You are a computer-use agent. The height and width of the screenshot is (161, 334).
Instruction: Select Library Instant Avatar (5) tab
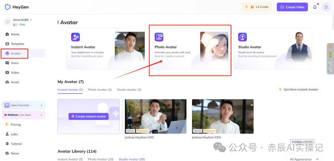point(70,159)
